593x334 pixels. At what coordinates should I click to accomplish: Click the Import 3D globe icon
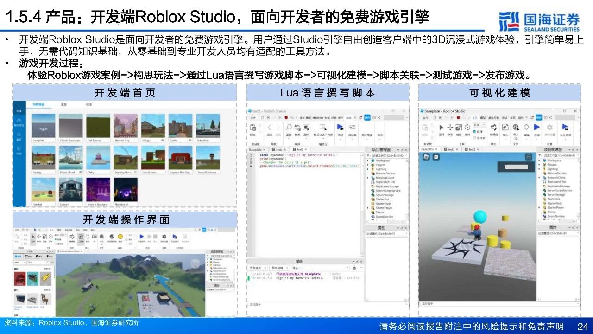pos(516,127)
